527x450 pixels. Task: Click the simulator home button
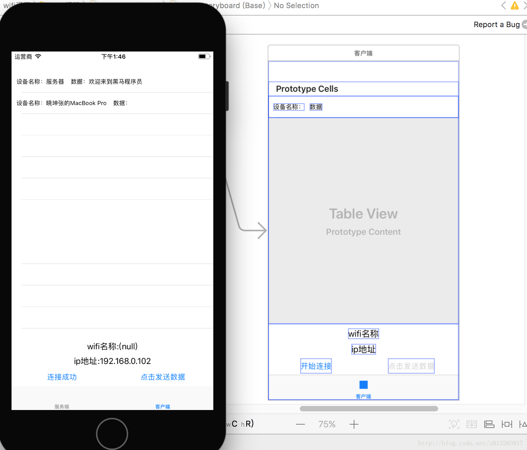point(112,434)
